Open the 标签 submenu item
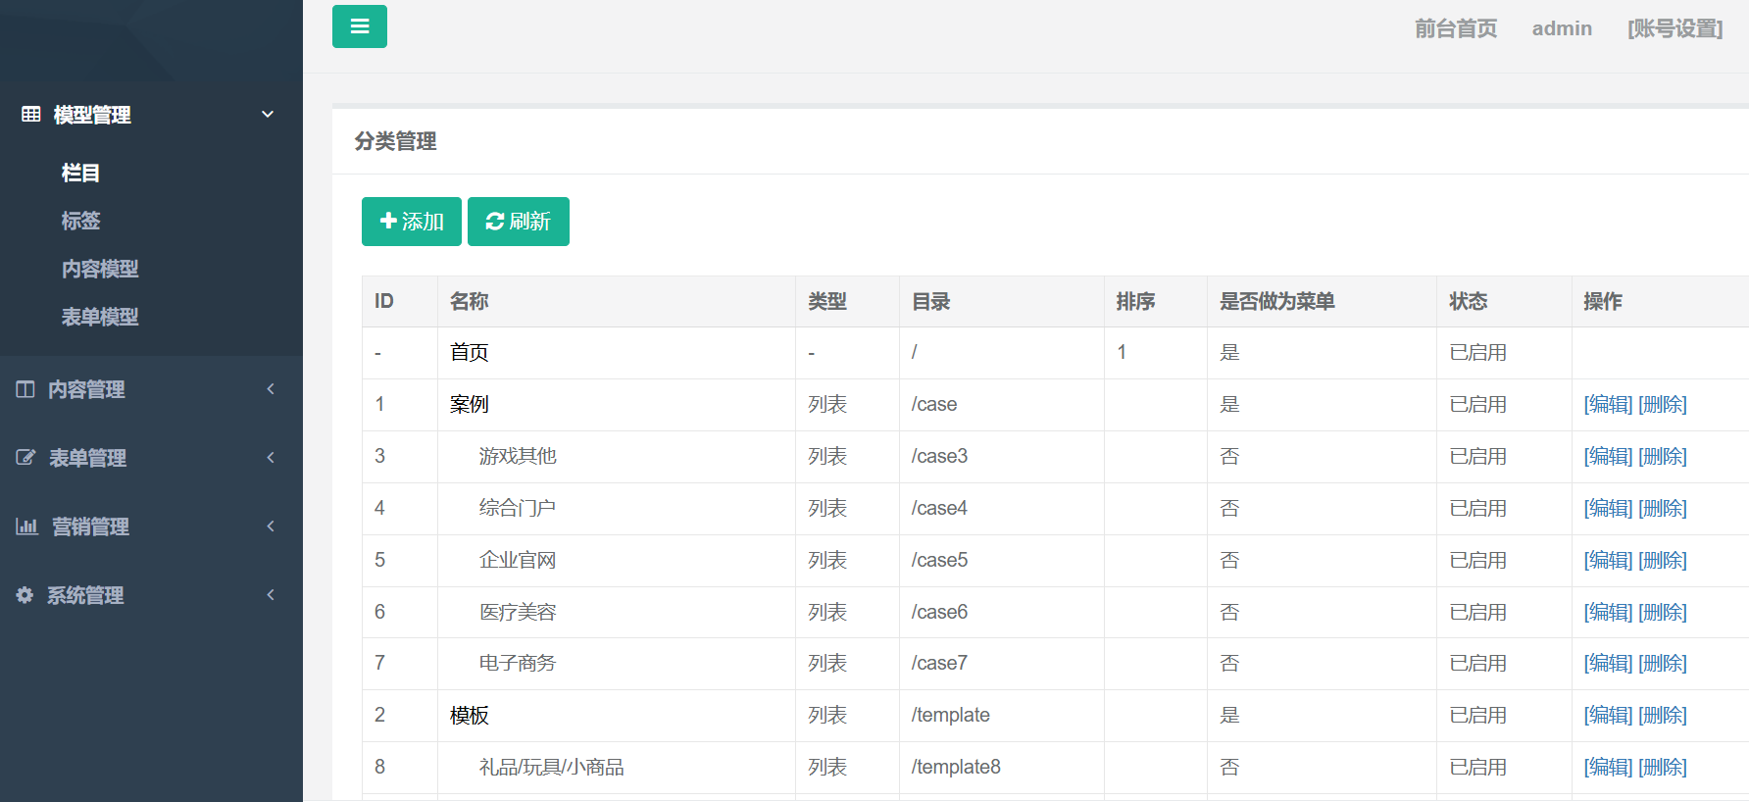This screenshot has height=802, width=1749. (x=80, y=221)
